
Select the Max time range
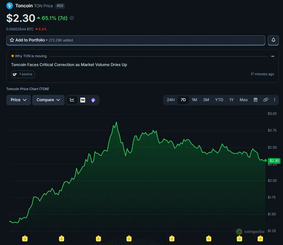click(244, 100)
